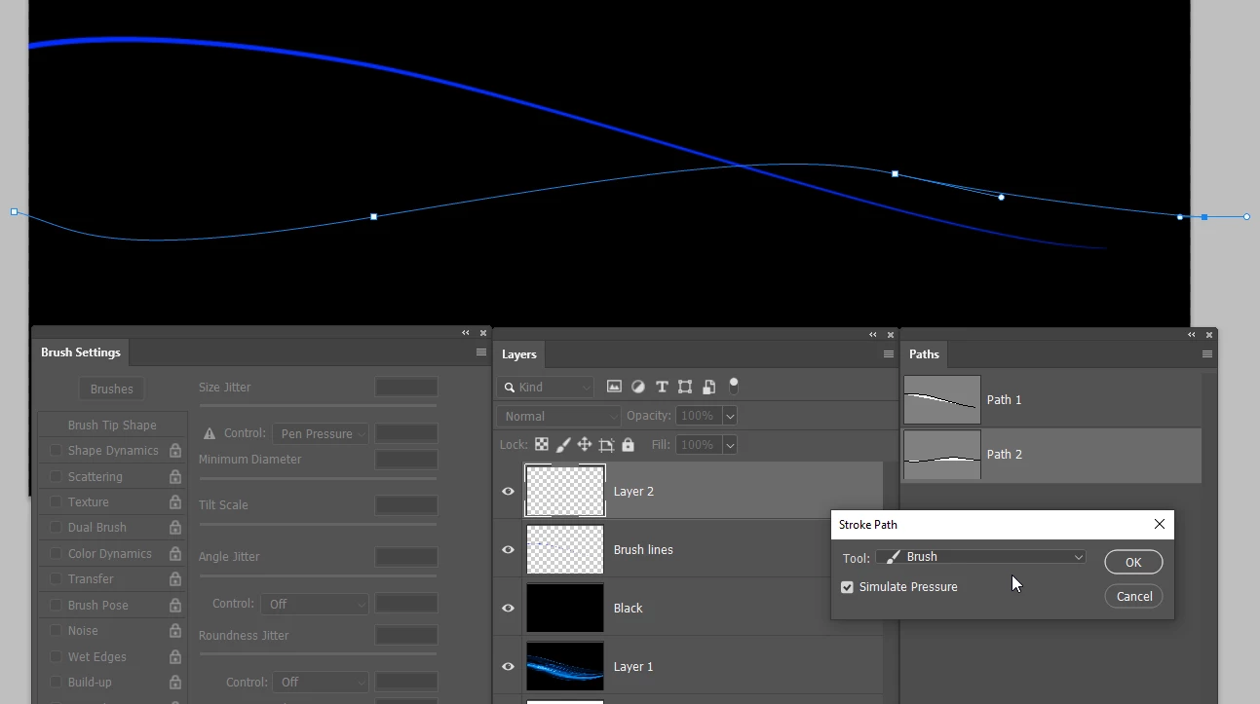Collapse the Layers panel to icons
Viewport: 1260px width, 704px height.
873,335
